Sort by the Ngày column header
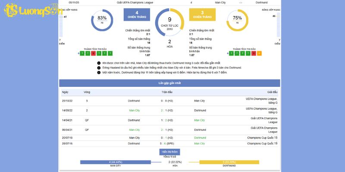This screenshot has width=345, height=172. click(65, 92)
